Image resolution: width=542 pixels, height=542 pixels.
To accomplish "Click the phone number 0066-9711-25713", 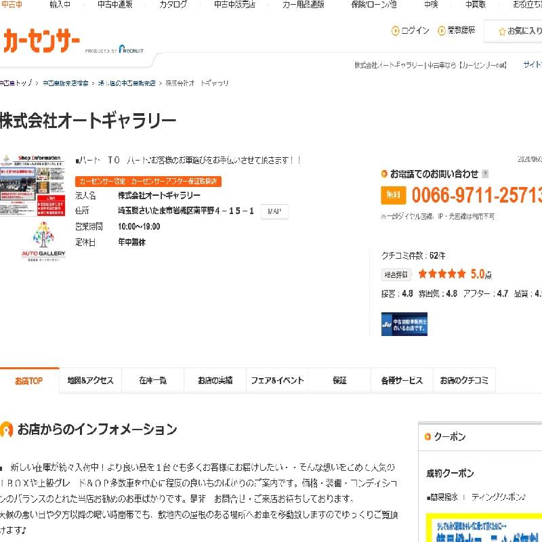I will click(x=476, y=195).
